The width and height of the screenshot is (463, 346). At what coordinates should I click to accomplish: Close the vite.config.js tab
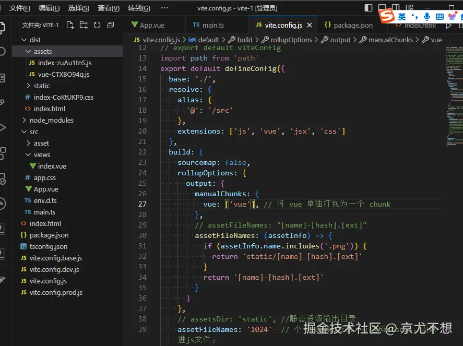pos(309,26)
